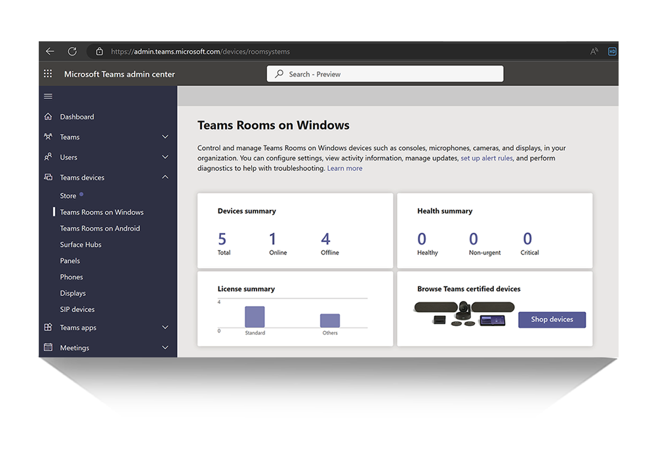Expand the Users menu chevron

pos(165,157)
